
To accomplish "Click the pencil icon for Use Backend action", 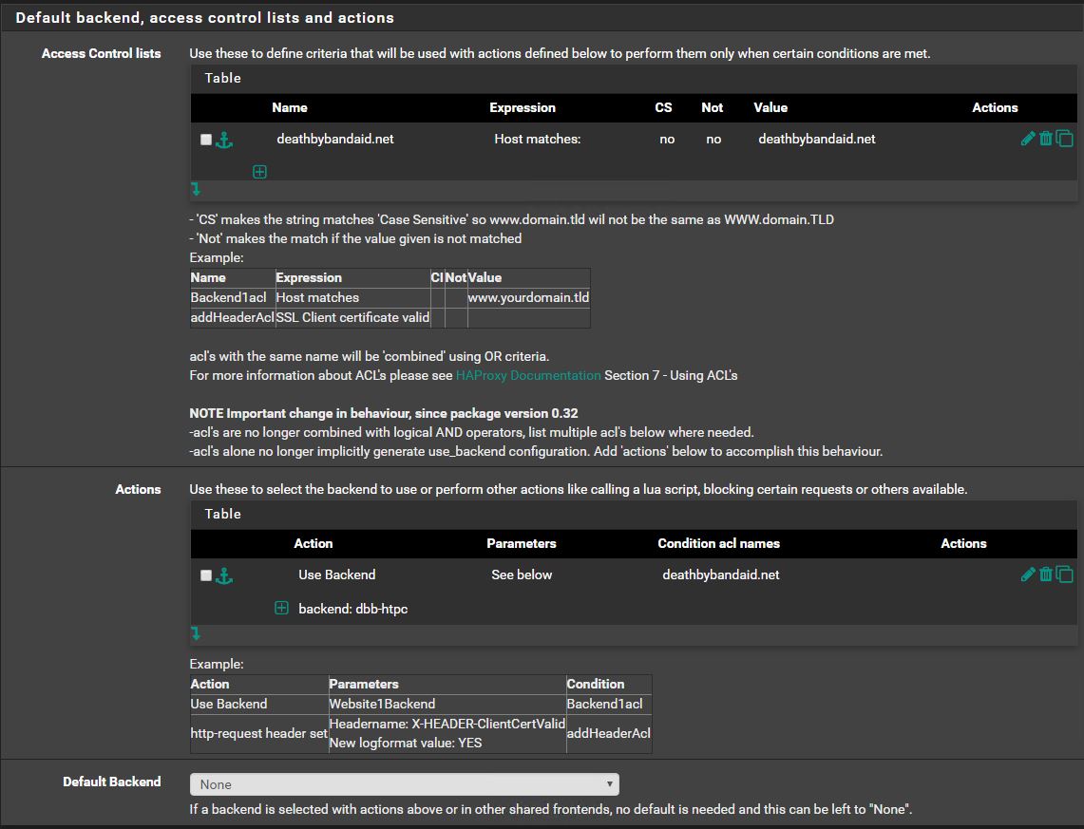I will tap(1027, 575).
